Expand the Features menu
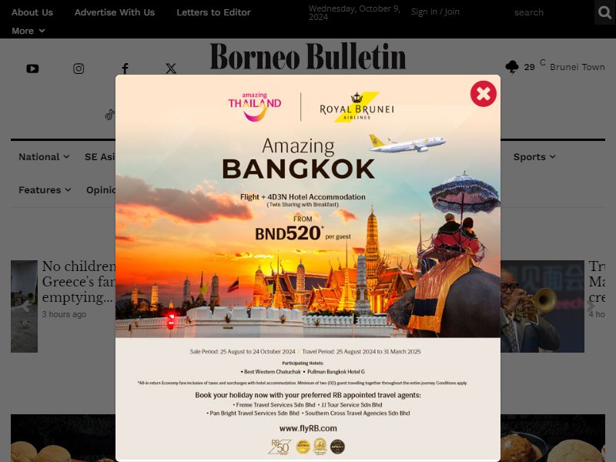 [45, 189]
